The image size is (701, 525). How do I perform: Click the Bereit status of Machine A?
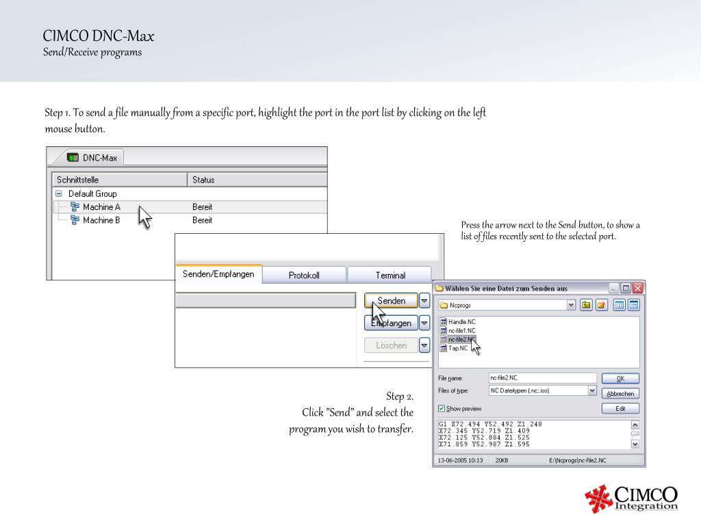click(x=203, y=206)
